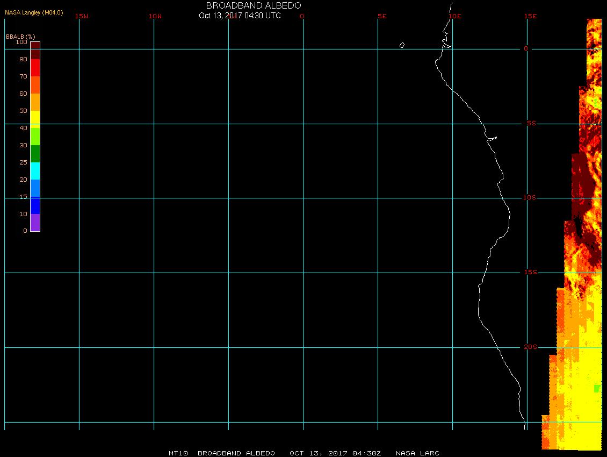Select the 10E longitude label
Viewport: 607px width, 457px height.
coord(455,16)
